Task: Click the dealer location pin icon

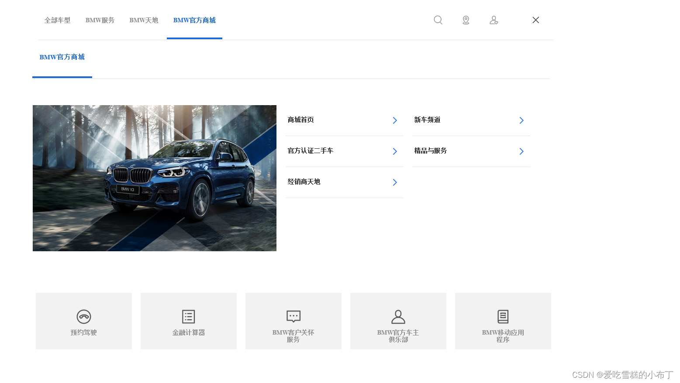Action: click(x=466, y=20)
